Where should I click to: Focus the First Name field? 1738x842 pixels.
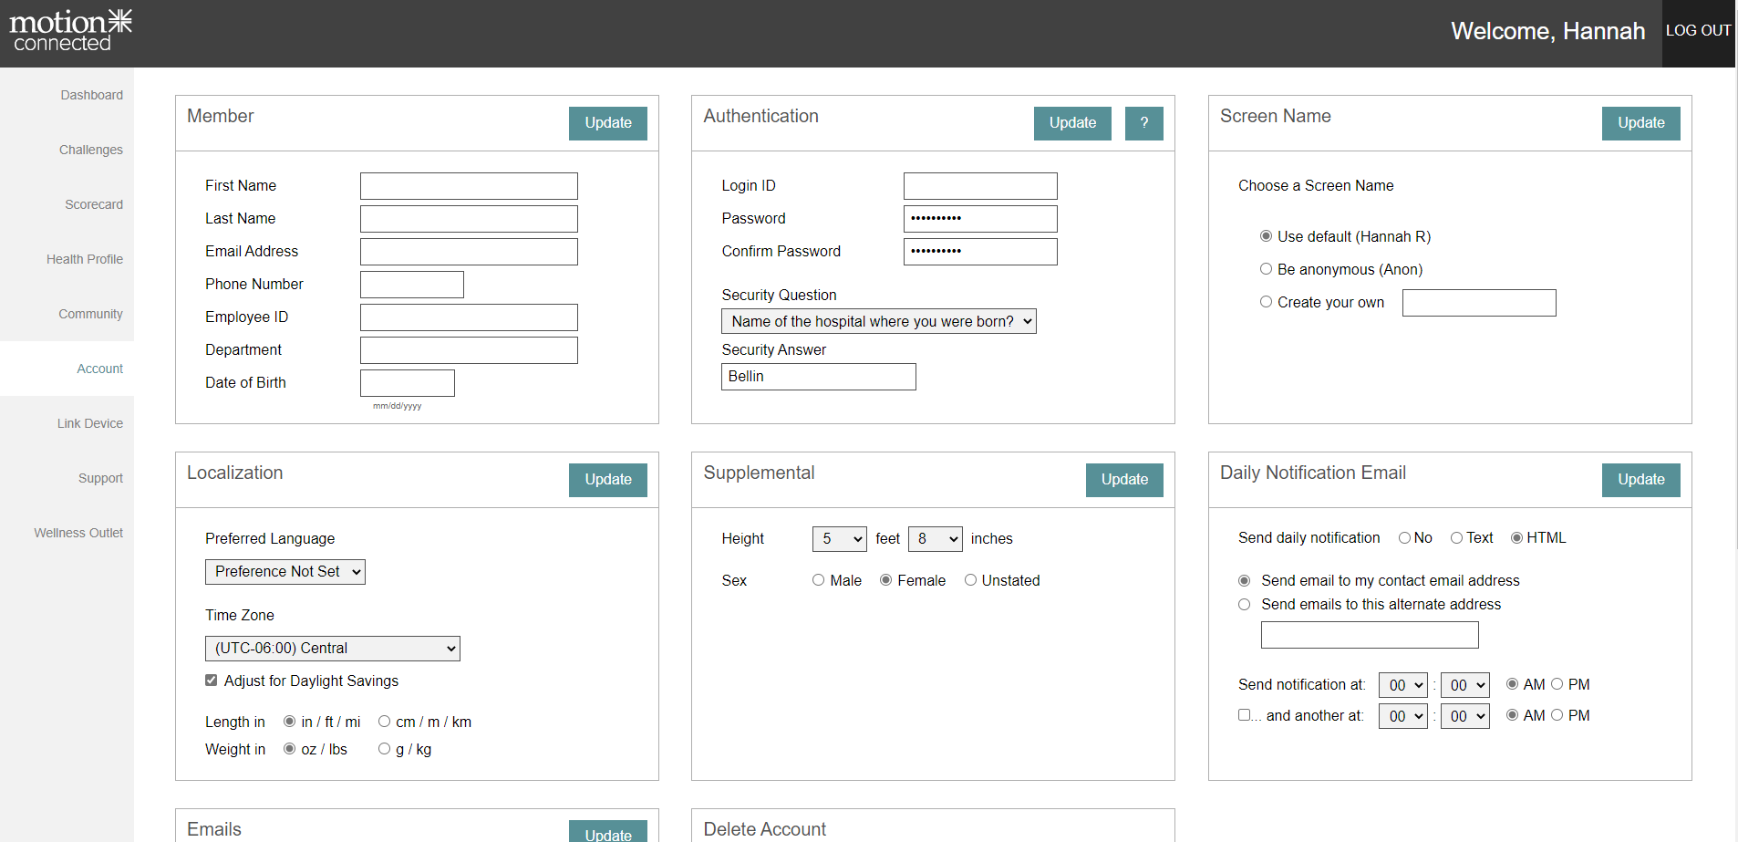pos(469,186)
